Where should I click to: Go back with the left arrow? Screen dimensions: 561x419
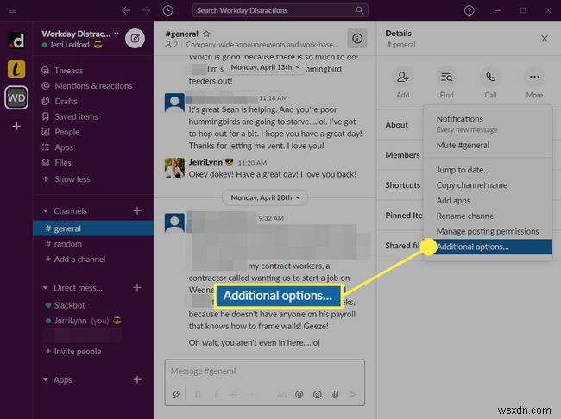(x=126, y=10)
